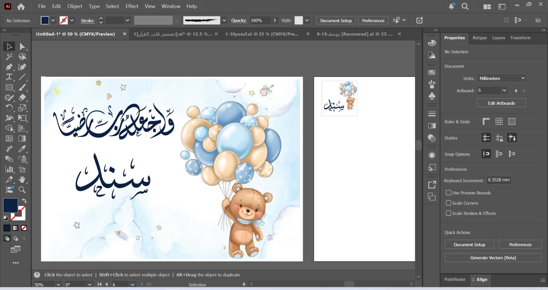The height and width of the screenshot is (290, 548).
Task: Pick the Rectangle tool
Action: point(9,87)
